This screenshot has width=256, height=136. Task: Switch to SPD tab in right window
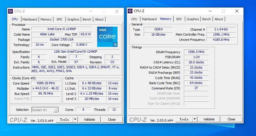pyautogui.click(x=179, y=19)
